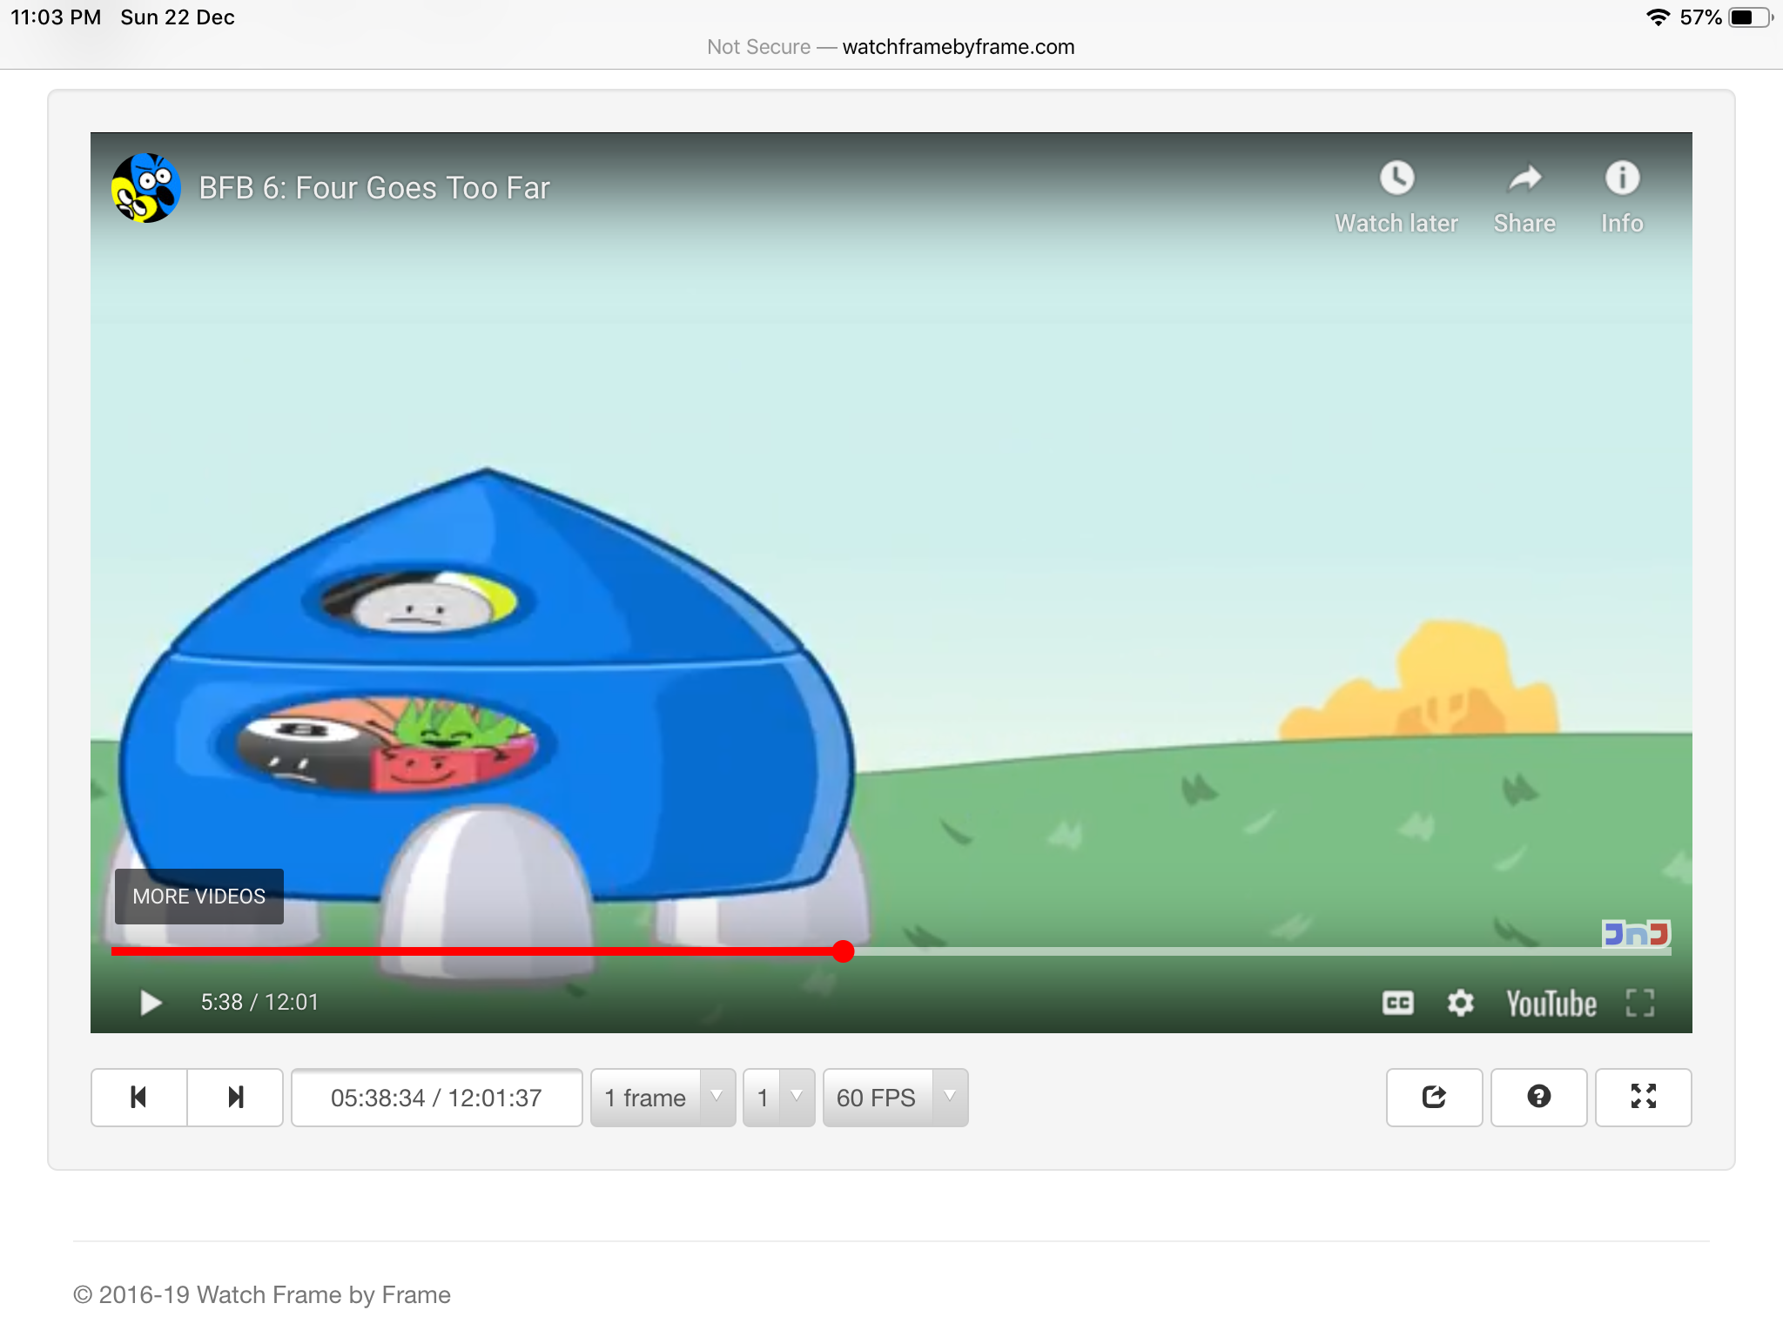Viewport: 1783px width, 1337px height.
Task: Click the '5:38 / 12:01' time display
Action: click(x=259, y=1003)
